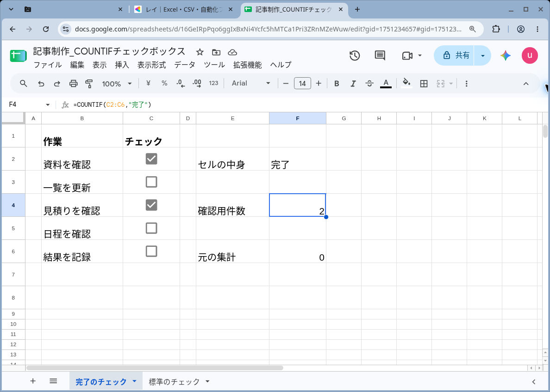
Task: Open the Name Box dropdown arrow
Action: point(48,105)
